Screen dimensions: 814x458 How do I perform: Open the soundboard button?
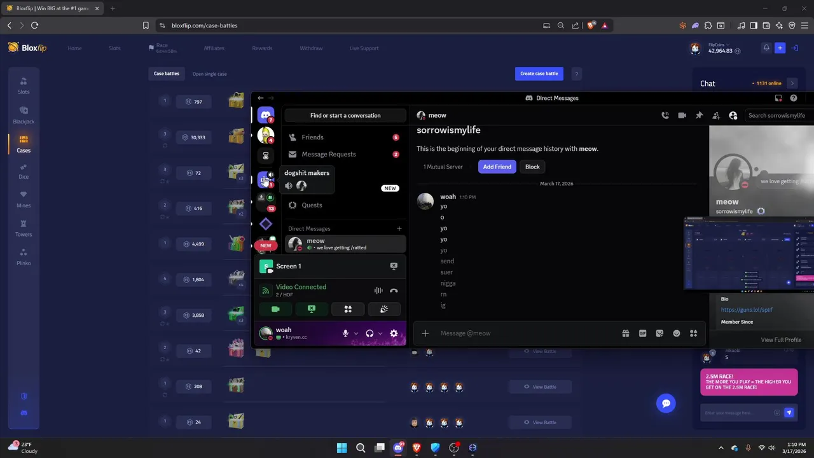click(x=384, y=309)
